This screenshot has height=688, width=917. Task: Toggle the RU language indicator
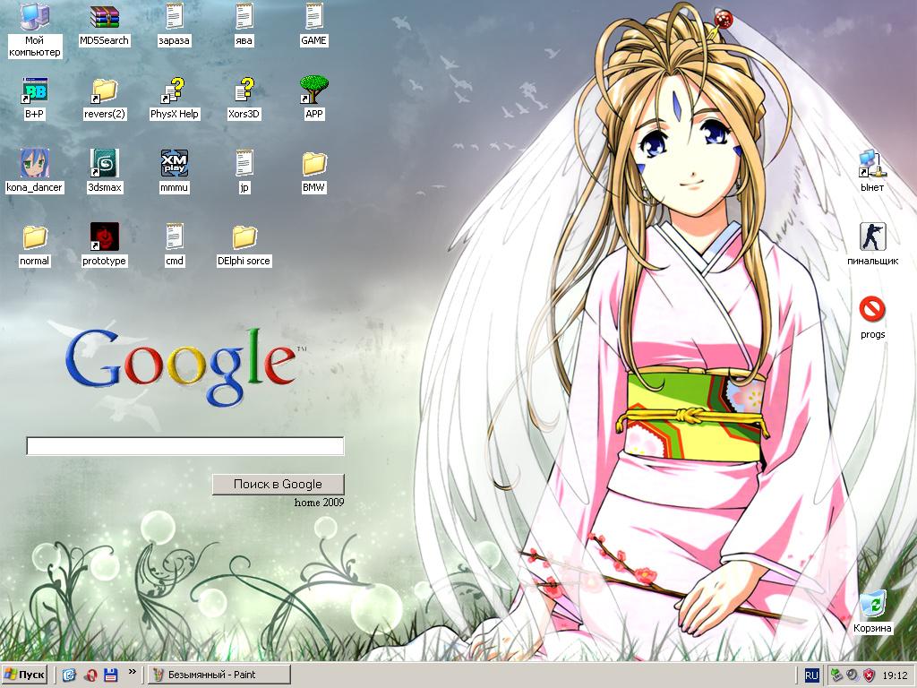[811, 675]
